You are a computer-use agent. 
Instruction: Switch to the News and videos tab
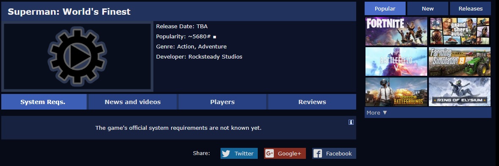click(133, 102)
